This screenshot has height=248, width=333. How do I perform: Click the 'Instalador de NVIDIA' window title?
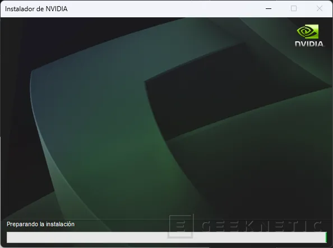[36, 9]
